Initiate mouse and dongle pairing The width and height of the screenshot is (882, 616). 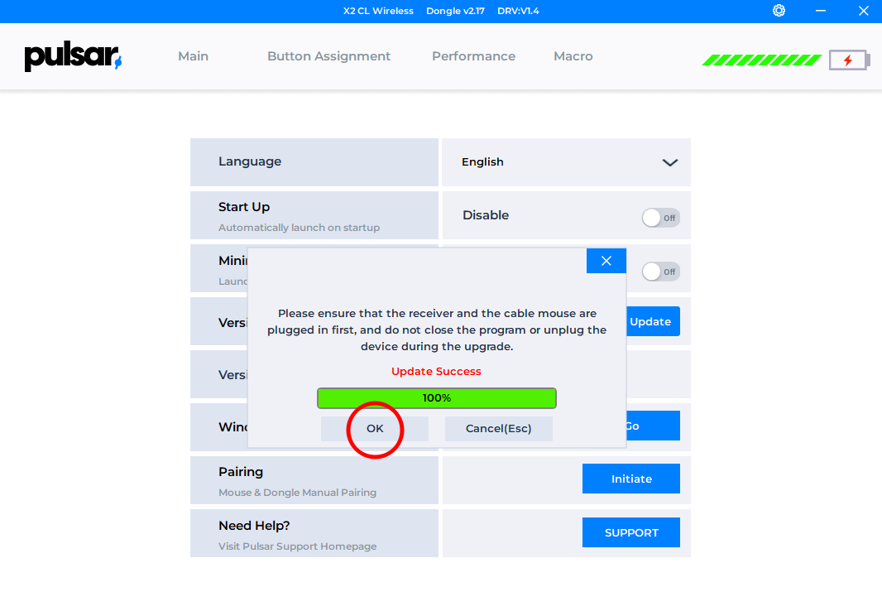631,479
